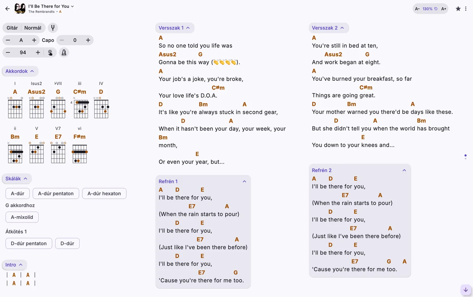This screenshot has height=297, width=473.
Task: Increase the capo value with plus
Action: 88,40
